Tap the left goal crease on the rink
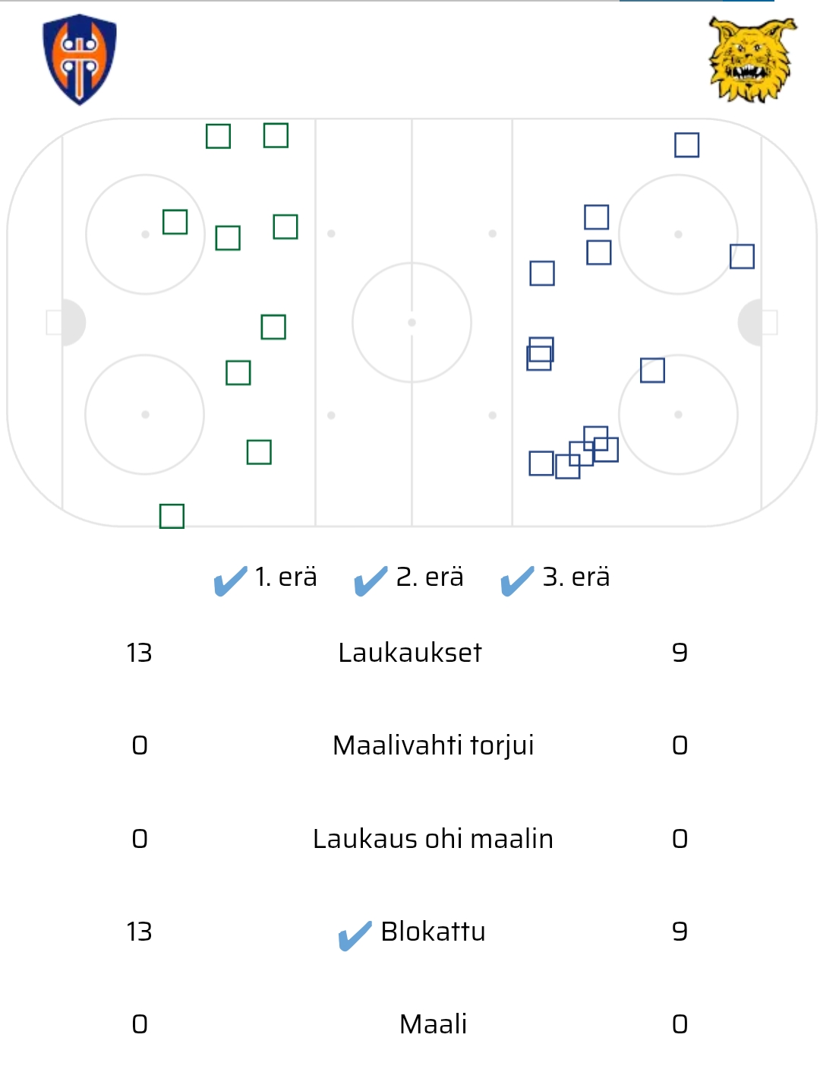 71,322
